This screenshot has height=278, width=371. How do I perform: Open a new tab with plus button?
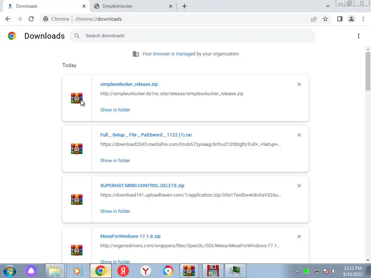184,6
